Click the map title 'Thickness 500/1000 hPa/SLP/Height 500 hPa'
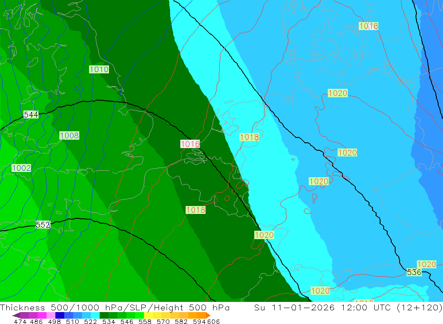The height and width of the screenshot is (324, 443). point(115,307)
